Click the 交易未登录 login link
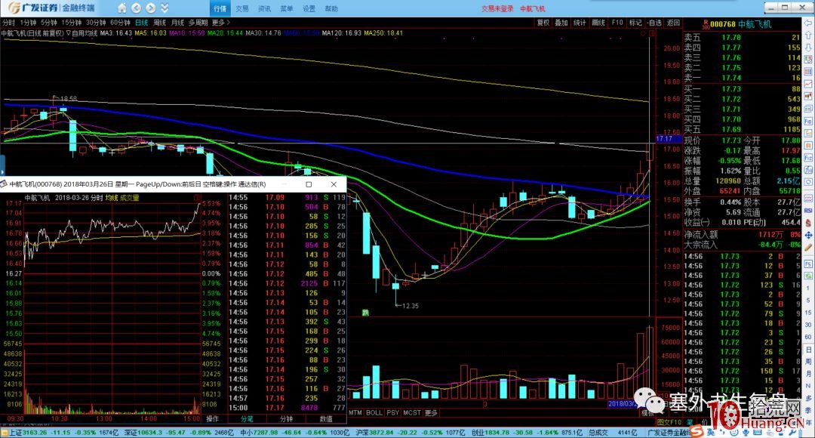The height and width of the screenshot is (438, 815). click(x=497, y=9)
